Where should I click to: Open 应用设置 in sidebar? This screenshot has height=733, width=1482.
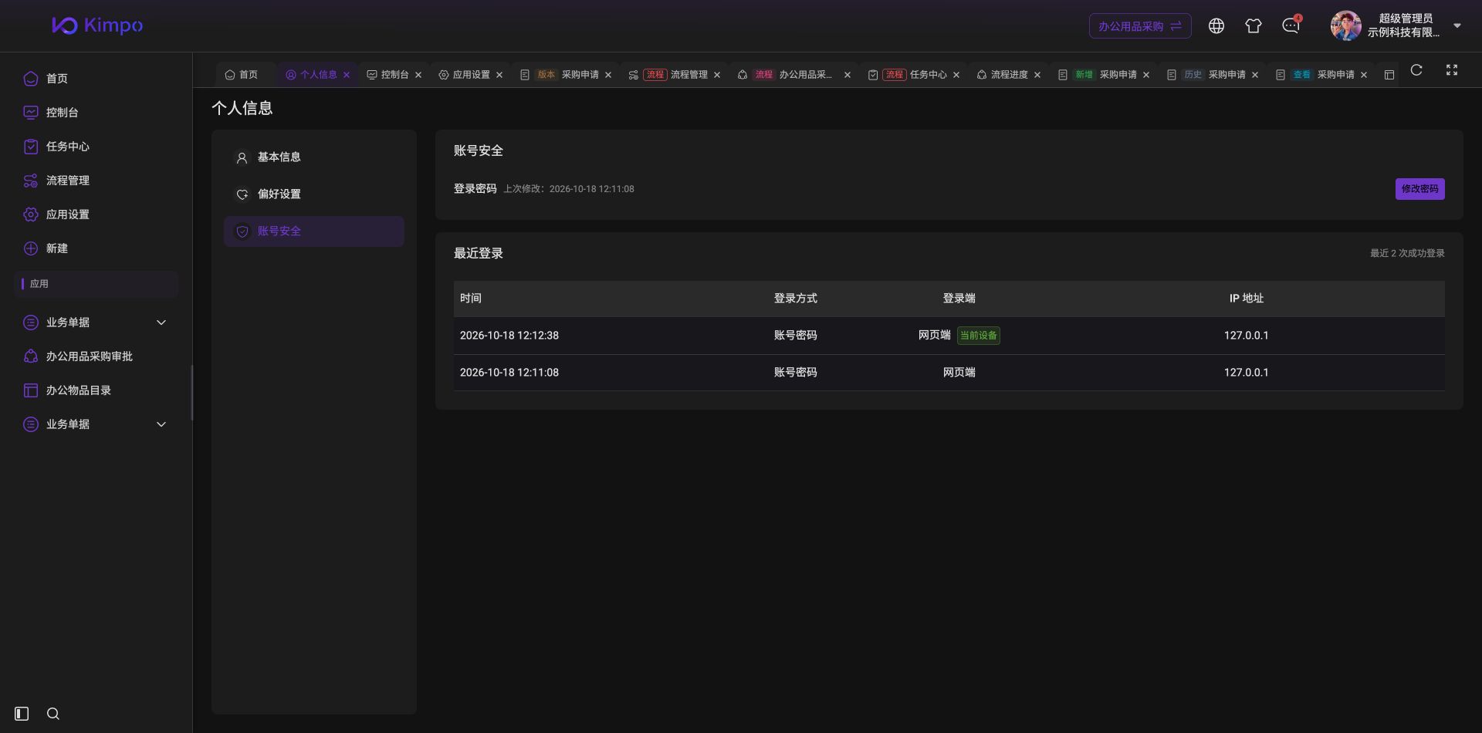pyautogui.click(x=68, y=214)
